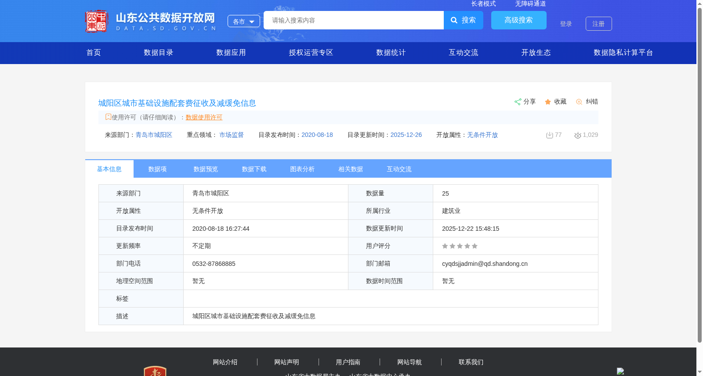Switch to the 数据下载 tab
Viewport: 703px width, 376px height.
254,169
